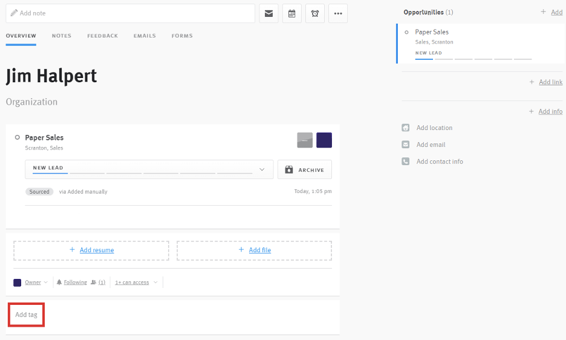Click the (1) followers count link
The height and width of the screenshot is (340, 566).
[x=102, y=282]
